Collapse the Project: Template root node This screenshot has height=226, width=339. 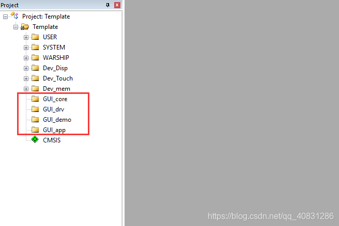pos(5,17)
